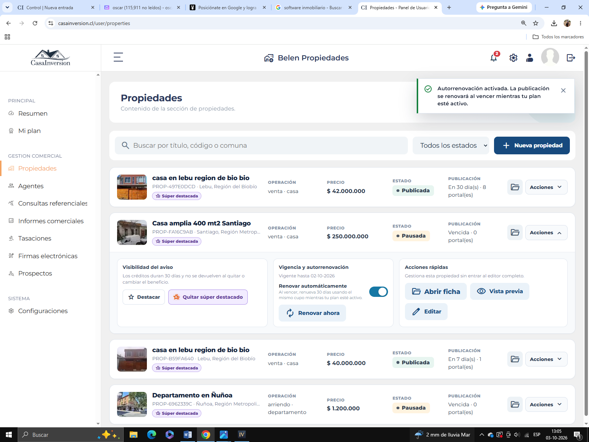The height and width of the screenshot is (442, 589).
Task: Open the browser downloads icon
Action: pyautogui.click(x=554, y=23)
